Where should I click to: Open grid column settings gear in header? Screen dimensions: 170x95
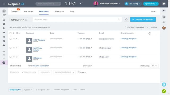14,33
